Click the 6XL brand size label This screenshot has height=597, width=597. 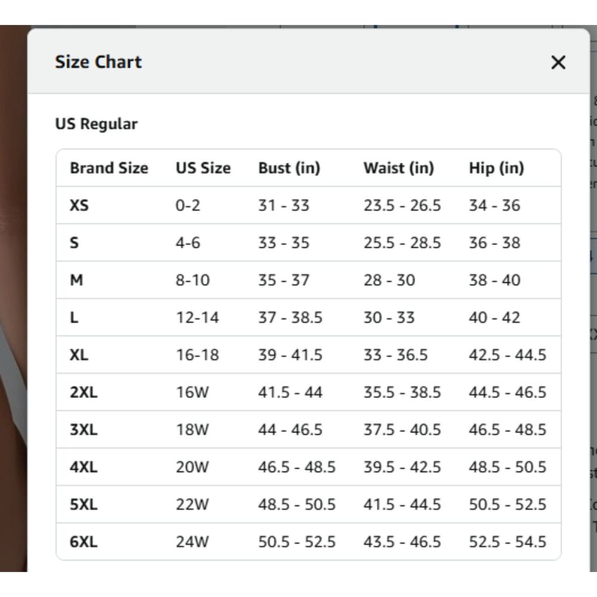[x=84, y=541]
